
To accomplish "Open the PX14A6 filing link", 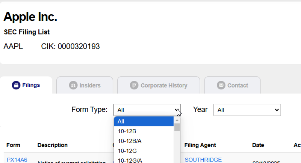I will (x=17, y=160).
